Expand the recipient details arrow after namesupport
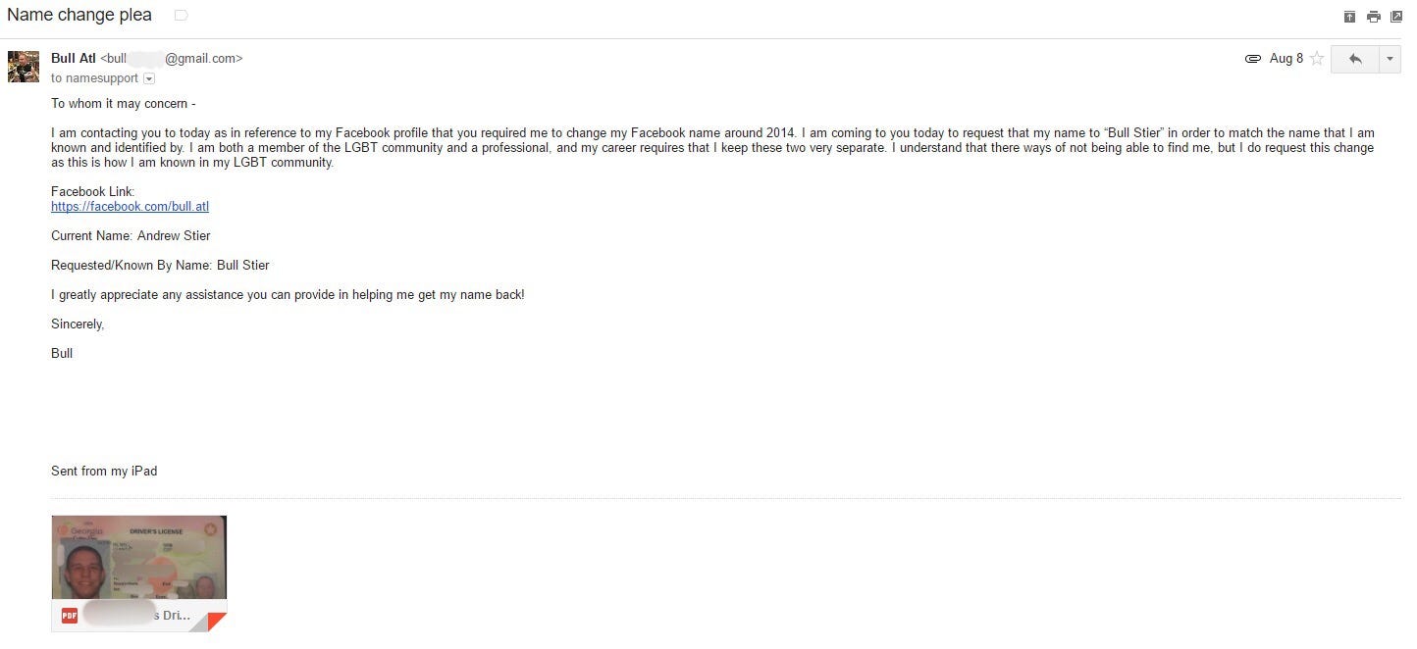This screenshot has height=649, width=1417. pyautogui.click(x=149, y=78)
